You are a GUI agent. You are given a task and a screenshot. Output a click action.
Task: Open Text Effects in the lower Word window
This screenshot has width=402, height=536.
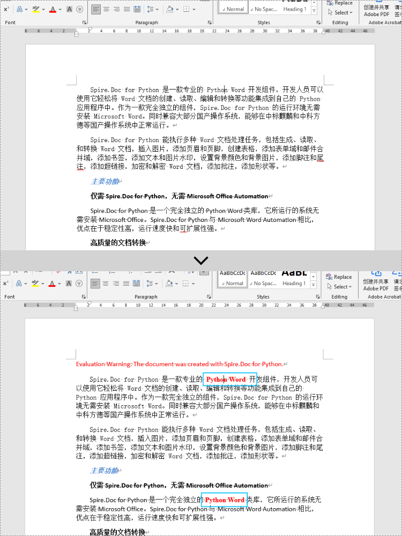click(x=19, y=284)
